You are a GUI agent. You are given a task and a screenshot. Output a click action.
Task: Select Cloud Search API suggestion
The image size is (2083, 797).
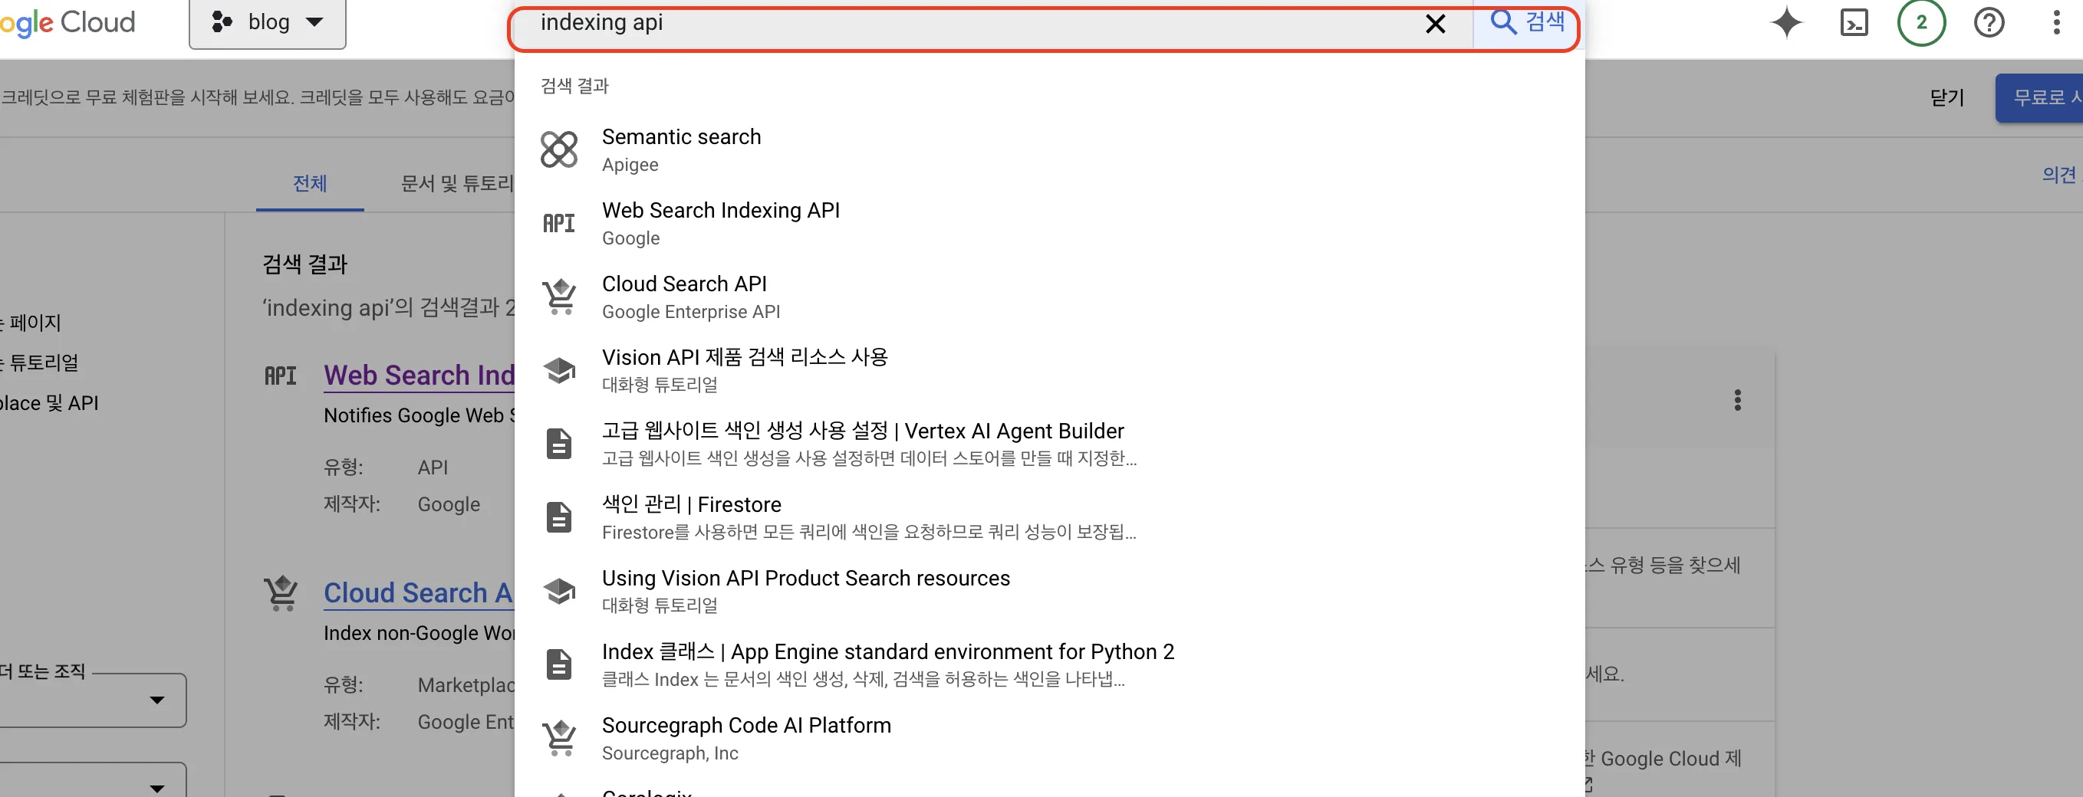point(1048,297)
